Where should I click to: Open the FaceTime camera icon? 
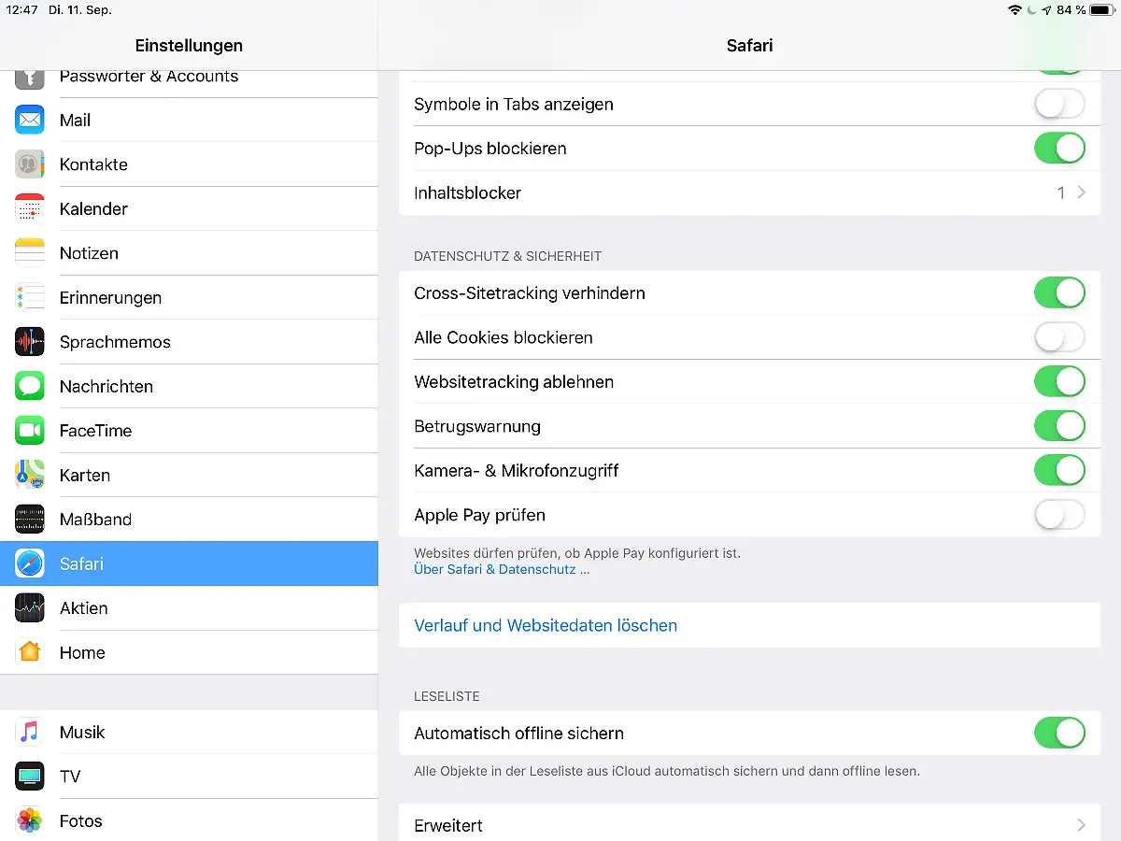[30, 431]
